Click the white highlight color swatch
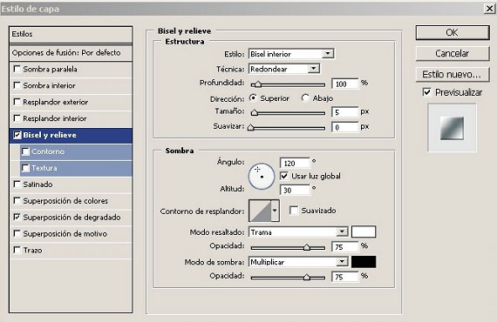This screenshot has height=322, width=497. tap(364, 231)
